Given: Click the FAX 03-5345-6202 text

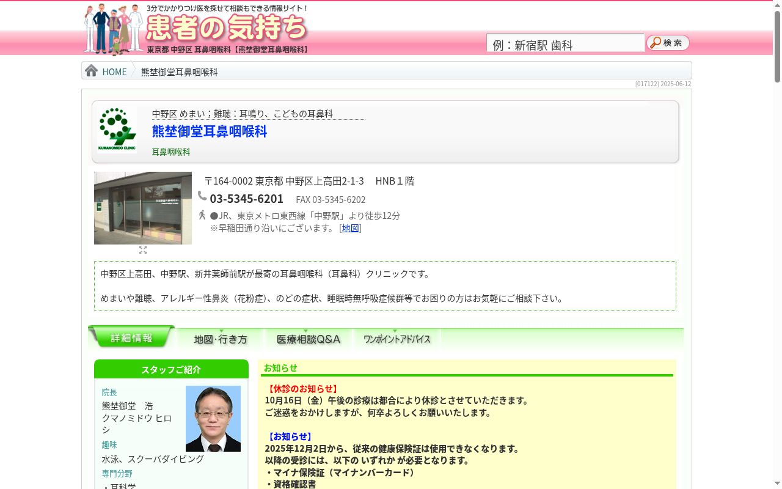Looking at the screenshot, I should [331, 200].
